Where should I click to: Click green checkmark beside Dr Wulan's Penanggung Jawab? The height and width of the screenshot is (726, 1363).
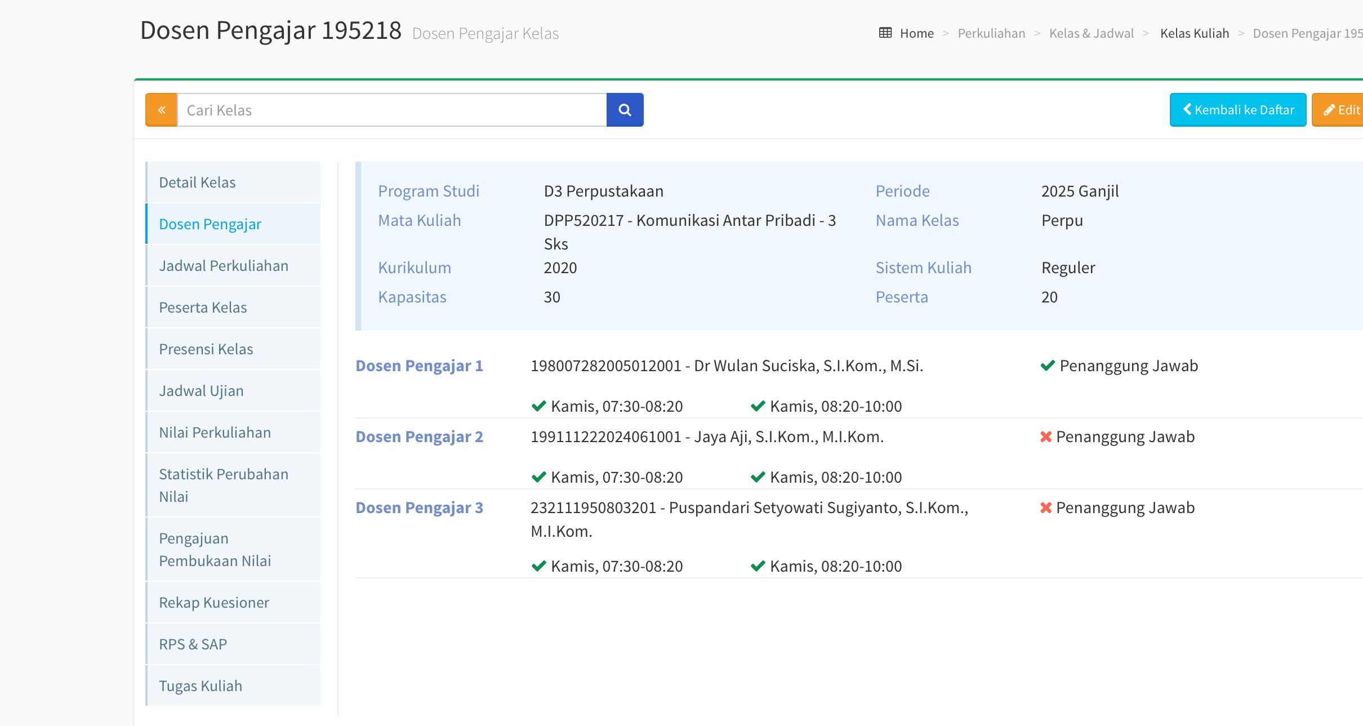(1048, 366)
